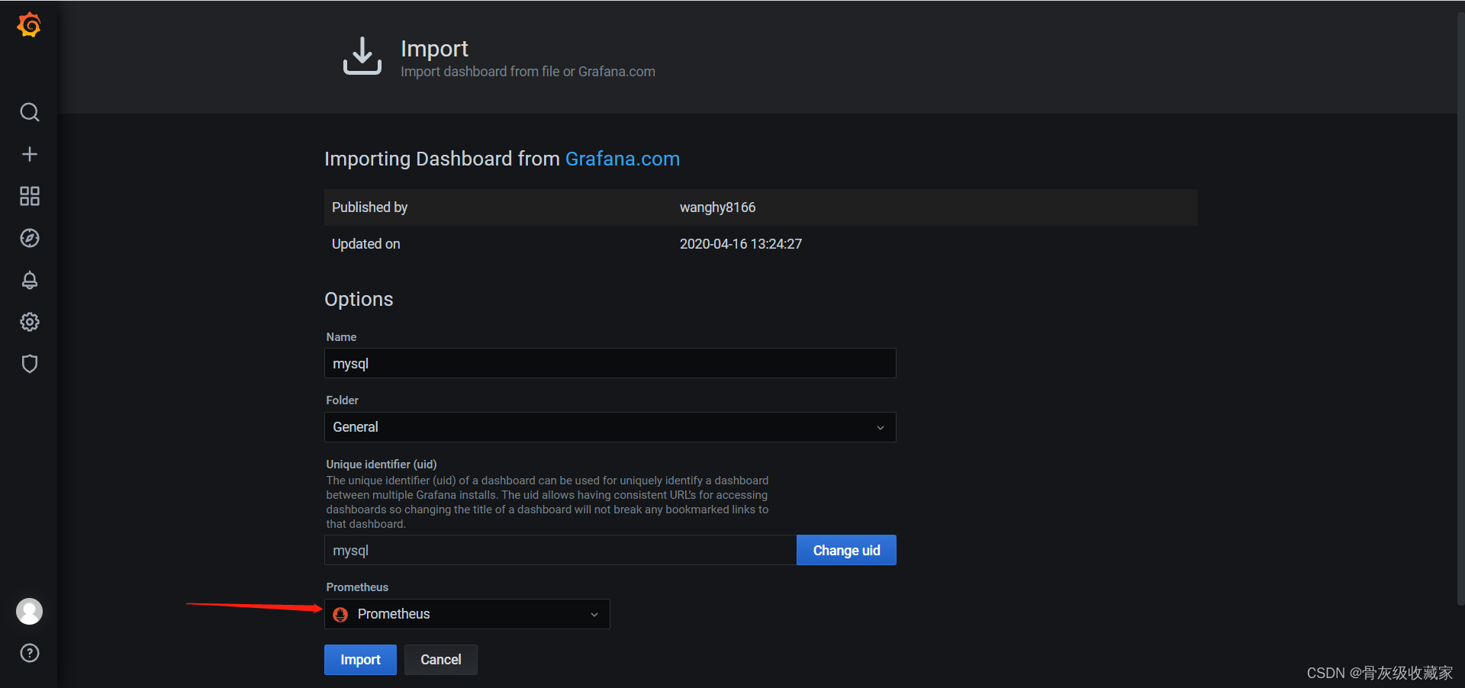Click the Prometheus field label
The image size is (1465, 688).
coord(357,587)
